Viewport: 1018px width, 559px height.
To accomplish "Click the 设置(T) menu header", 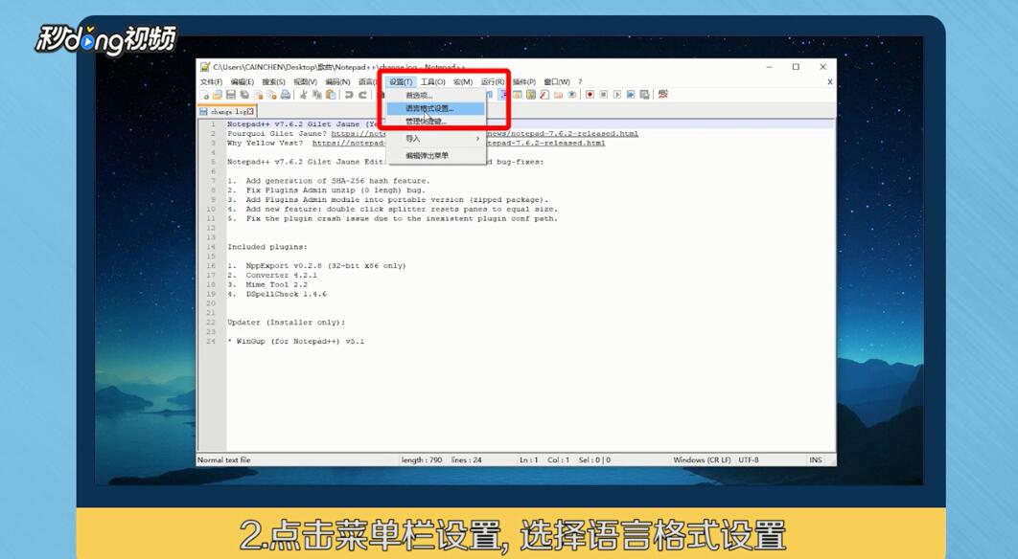I will (401, 81).
